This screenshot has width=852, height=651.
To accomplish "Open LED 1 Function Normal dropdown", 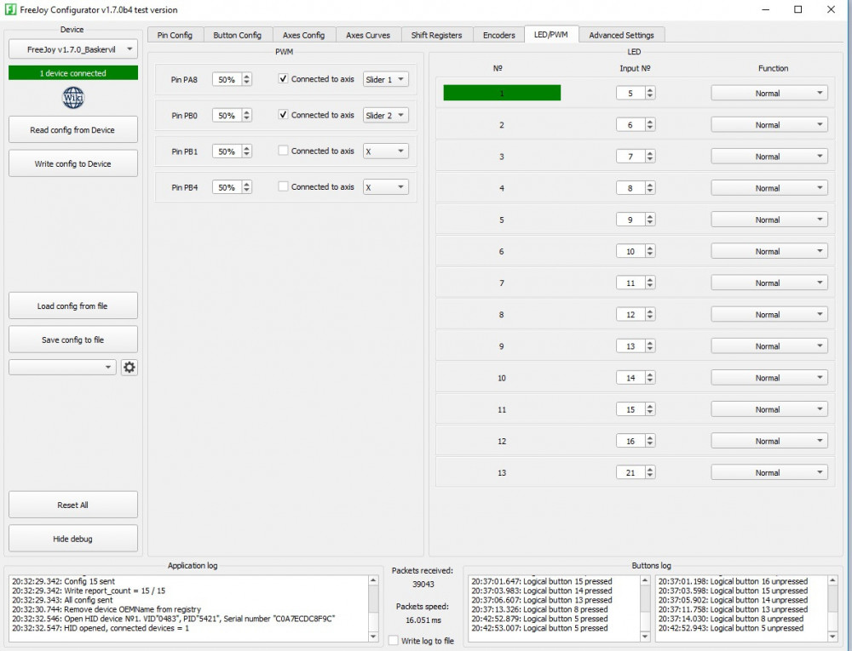I will click(769, 94).
